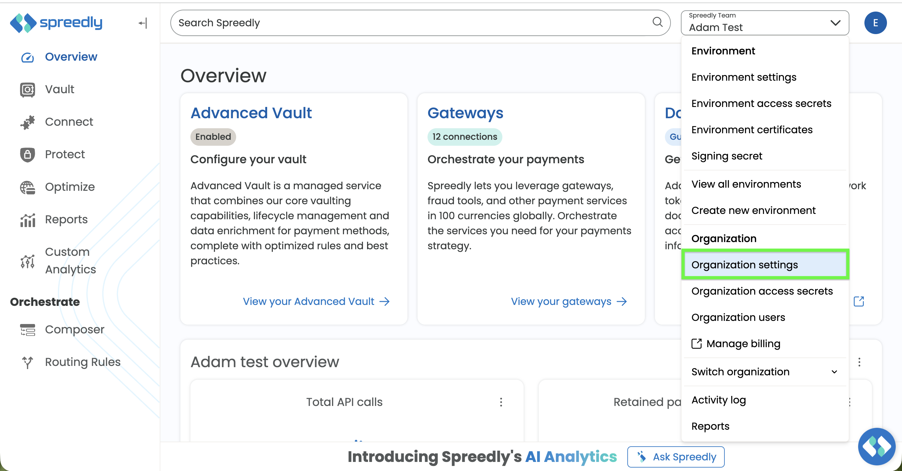Collapse the sidebar with the arrow icon
Image resolution: width=902 pixels, height=471 pixels.
coord(143,23)
